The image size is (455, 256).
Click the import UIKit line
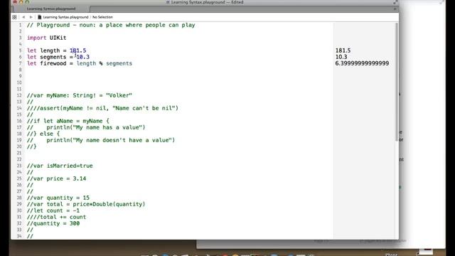pyautogui.click(x=46, y=38)
